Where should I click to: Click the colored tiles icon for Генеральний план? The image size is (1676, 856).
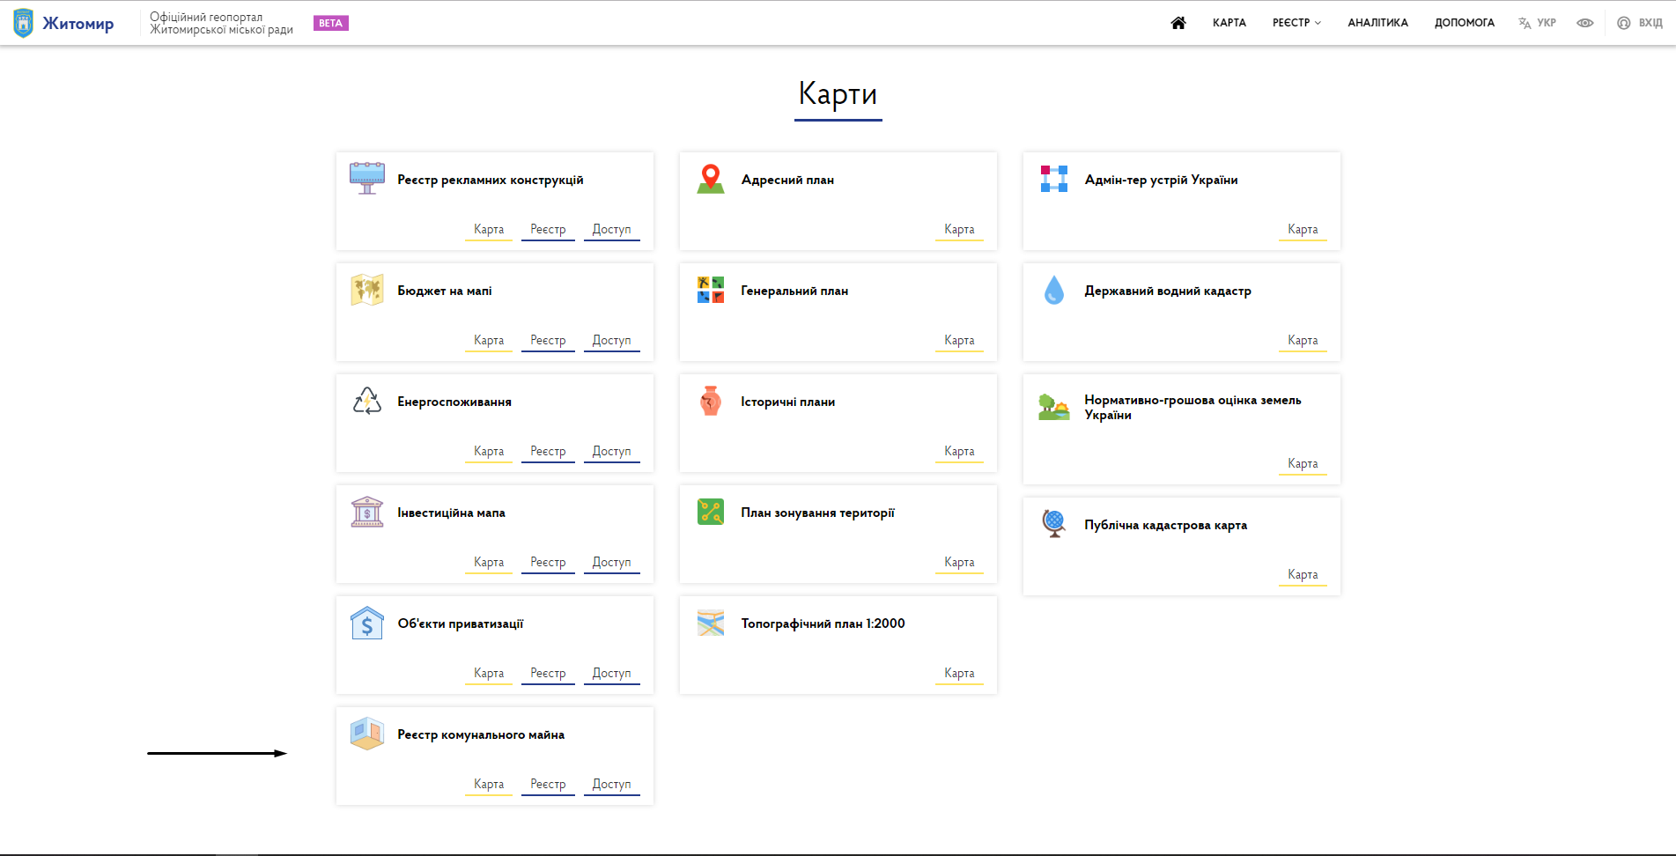coord(711,290)
